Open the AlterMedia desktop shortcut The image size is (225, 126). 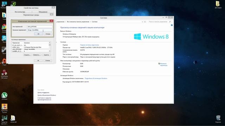point(4,74)
